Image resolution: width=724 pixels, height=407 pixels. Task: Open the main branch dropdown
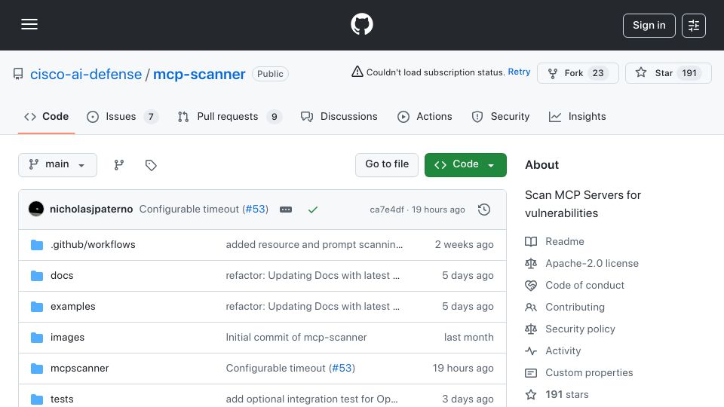(58, 165)
